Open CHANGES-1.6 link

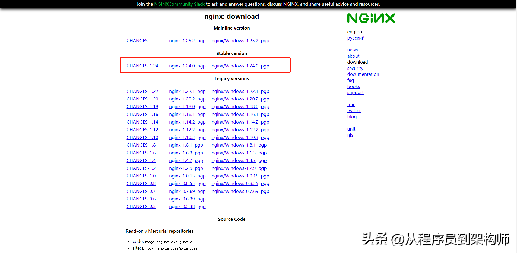tap(141, 153)
